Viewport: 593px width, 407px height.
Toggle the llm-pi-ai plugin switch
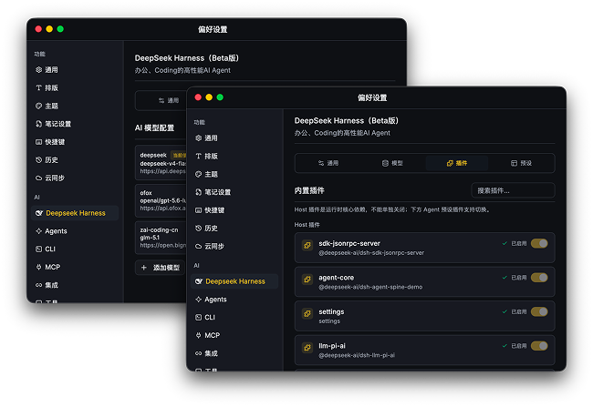(539, 346)
